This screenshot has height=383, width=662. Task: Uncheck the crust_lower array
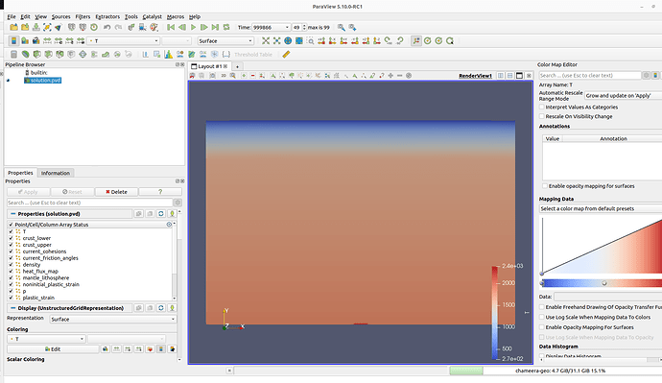[x=11, y=238]
